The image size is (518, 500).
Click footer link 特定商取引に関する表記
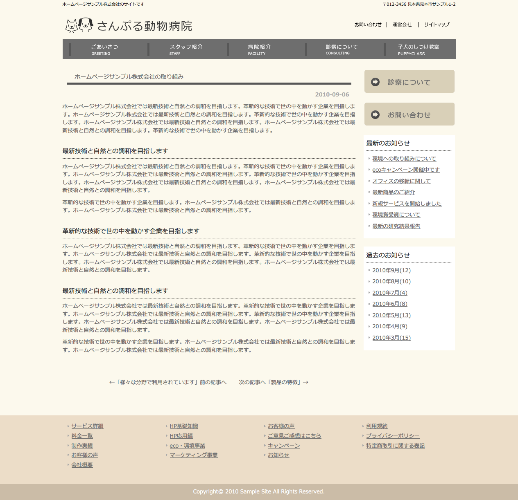395,446
